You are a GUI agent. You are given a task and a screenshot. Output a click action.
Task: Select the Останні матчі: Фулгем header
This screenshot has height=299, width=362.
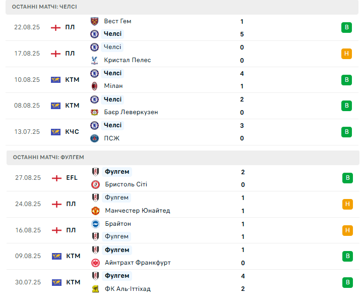pyautogui.click(x=48, y=157)
